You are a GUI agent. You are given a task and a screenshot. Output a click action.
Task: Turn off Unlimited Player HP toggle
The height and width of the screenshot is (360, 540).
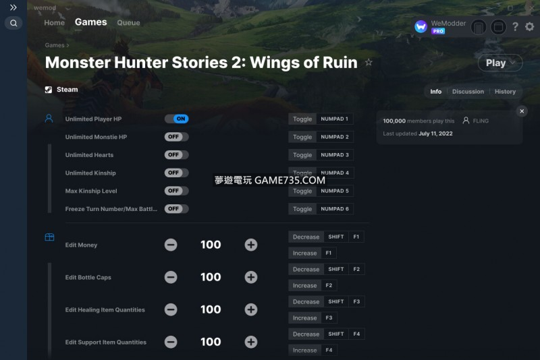[176, 119]
